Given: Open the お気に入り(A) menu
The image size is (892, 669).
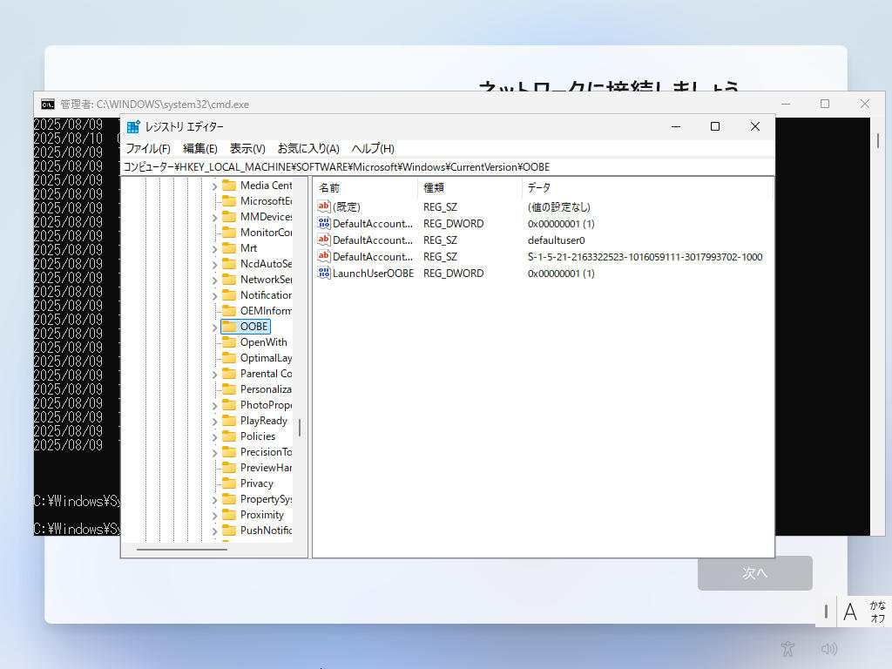Looking at the screenshot, I should [308, 148].
